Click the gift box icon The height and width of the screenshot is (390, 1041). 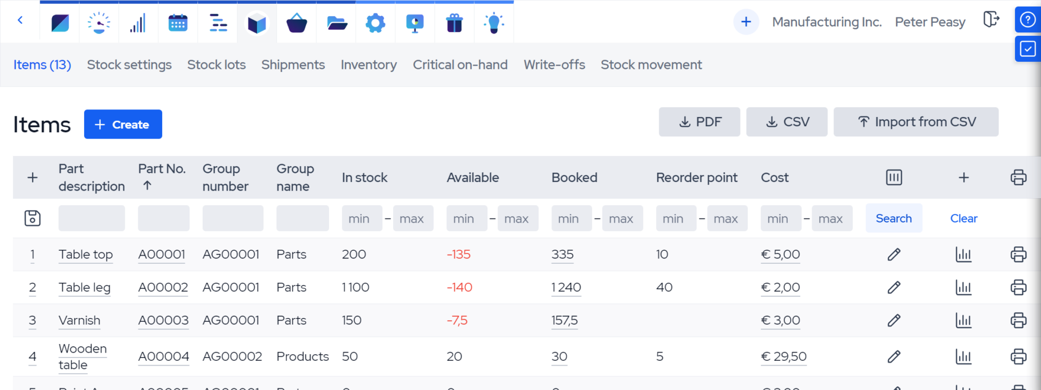click(454, 23)
